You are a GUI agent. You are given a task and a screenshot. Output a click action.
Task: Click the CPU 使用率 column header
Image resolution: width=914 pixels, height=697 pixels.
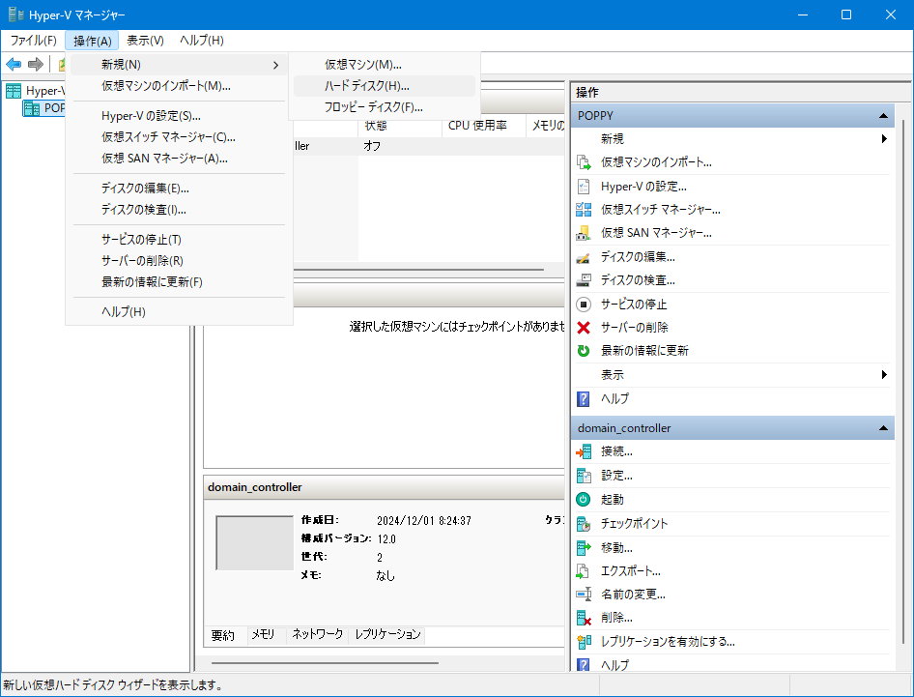tap(484, 126)
